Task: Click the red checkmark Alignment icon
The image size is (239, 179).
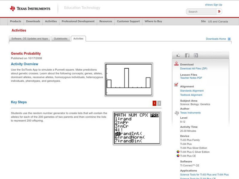Action: (176, 85)
